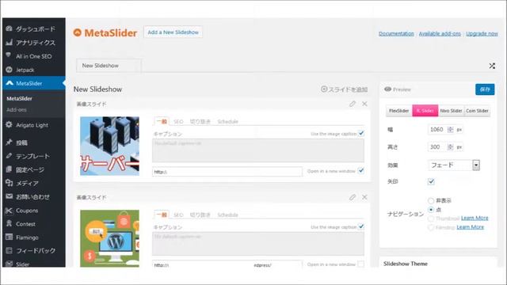Delete the second image slide with X

point(364,197)
